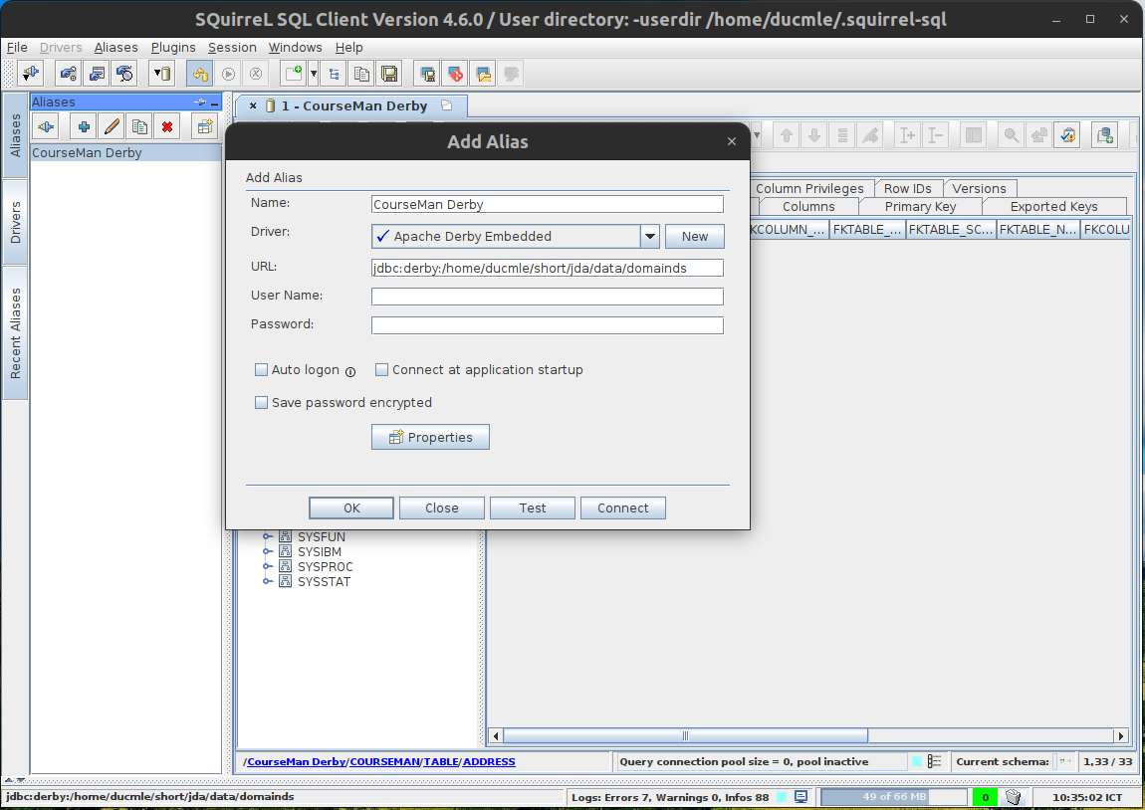Click the Global Preferences hand icon
Viewport: 1145px width, 810px height.
pos(68,74)
